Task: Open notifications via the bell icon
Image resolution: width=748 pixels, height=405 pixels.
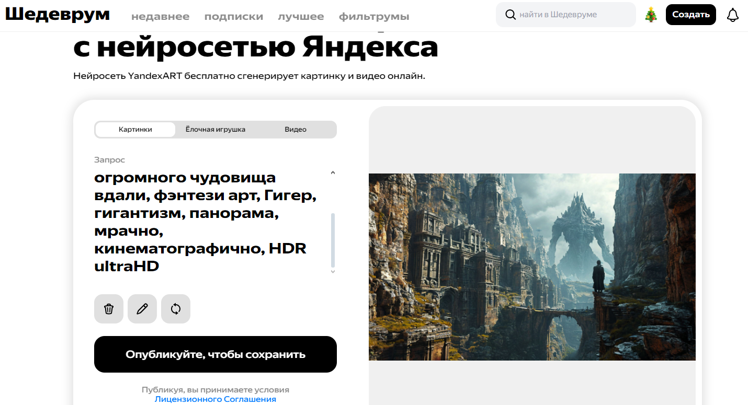Action: 732,15
